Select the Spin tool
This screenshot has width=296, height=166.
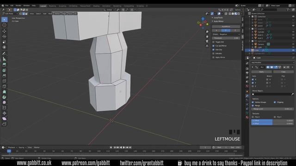4,97
